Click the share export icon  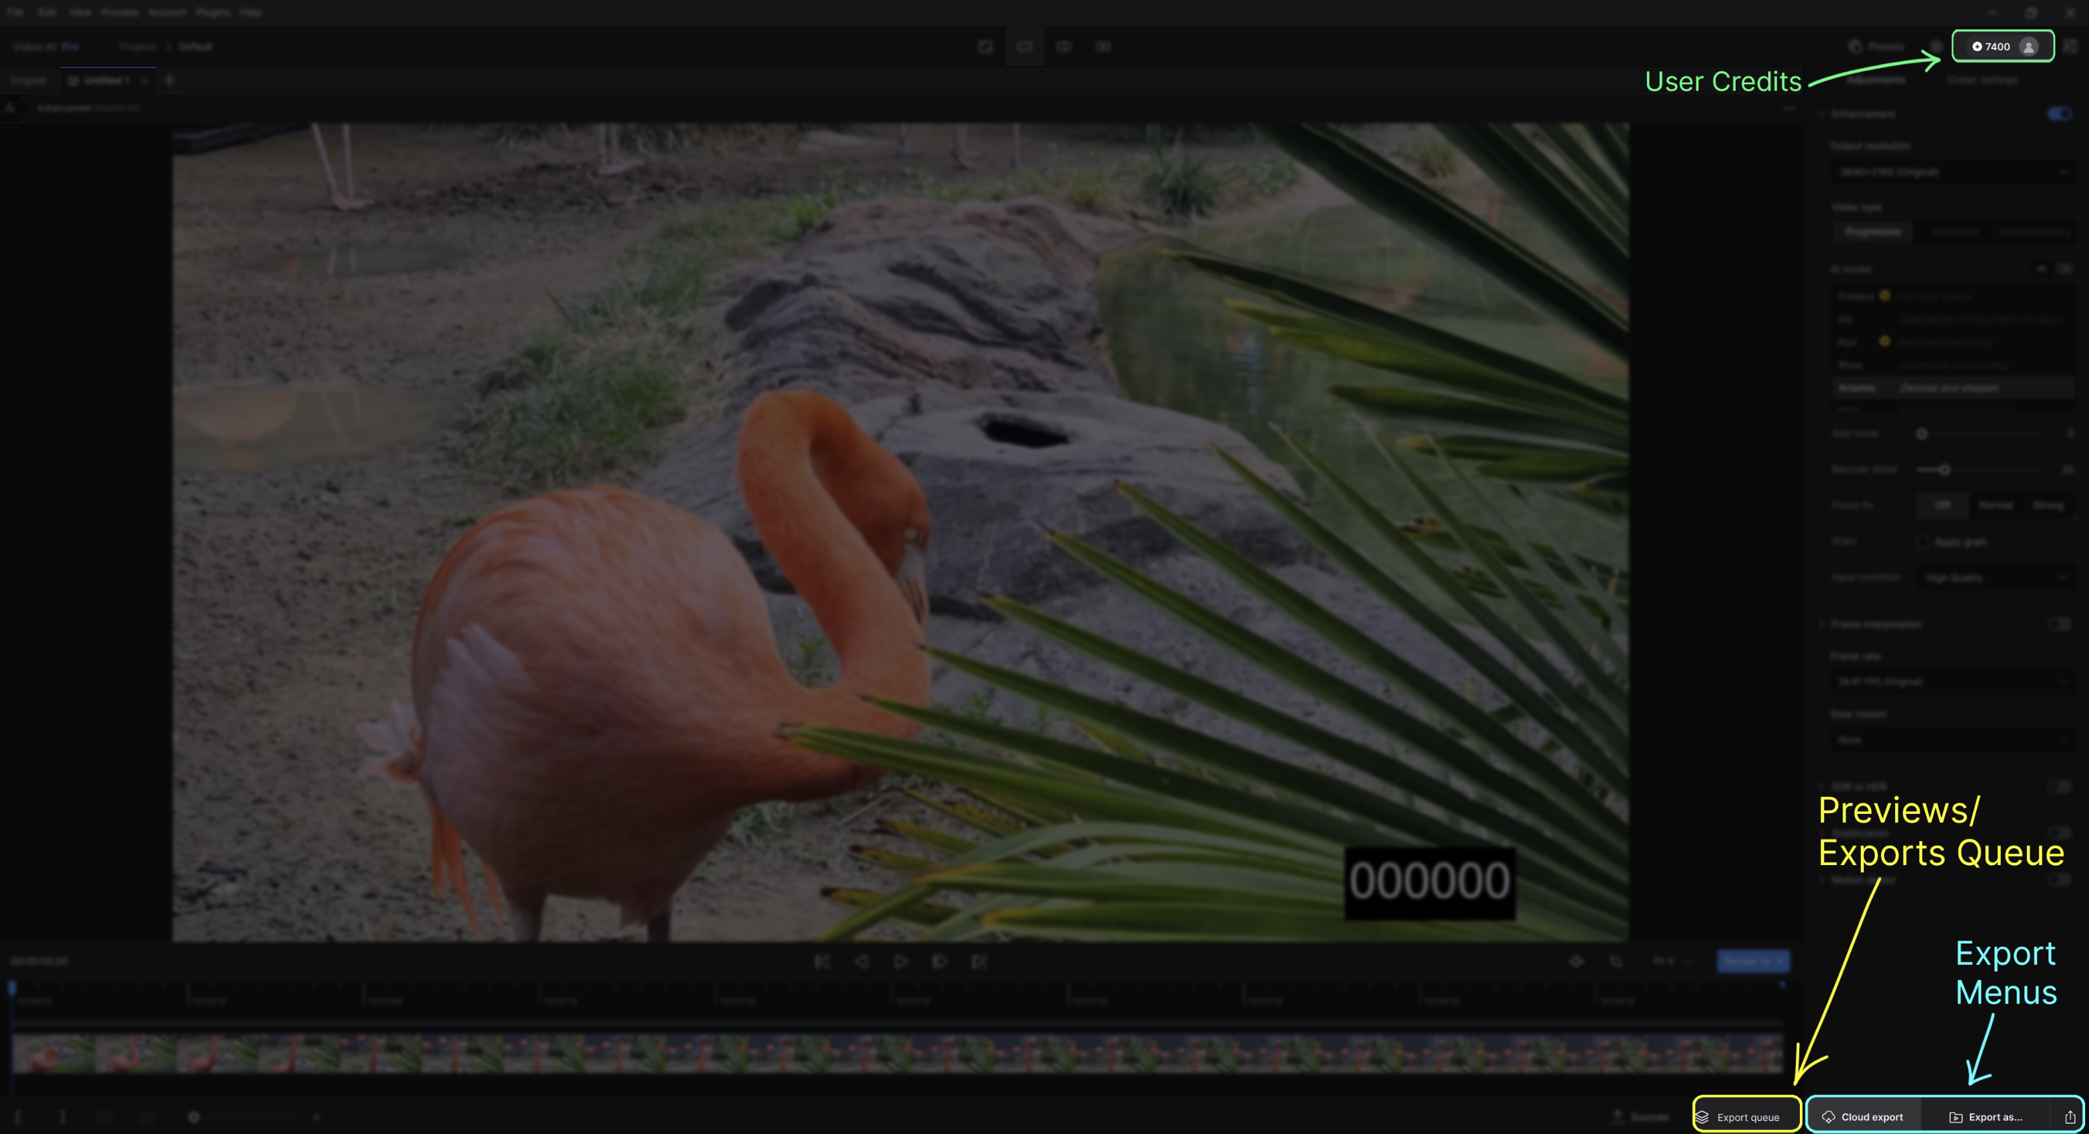tap(2070, 1116)
